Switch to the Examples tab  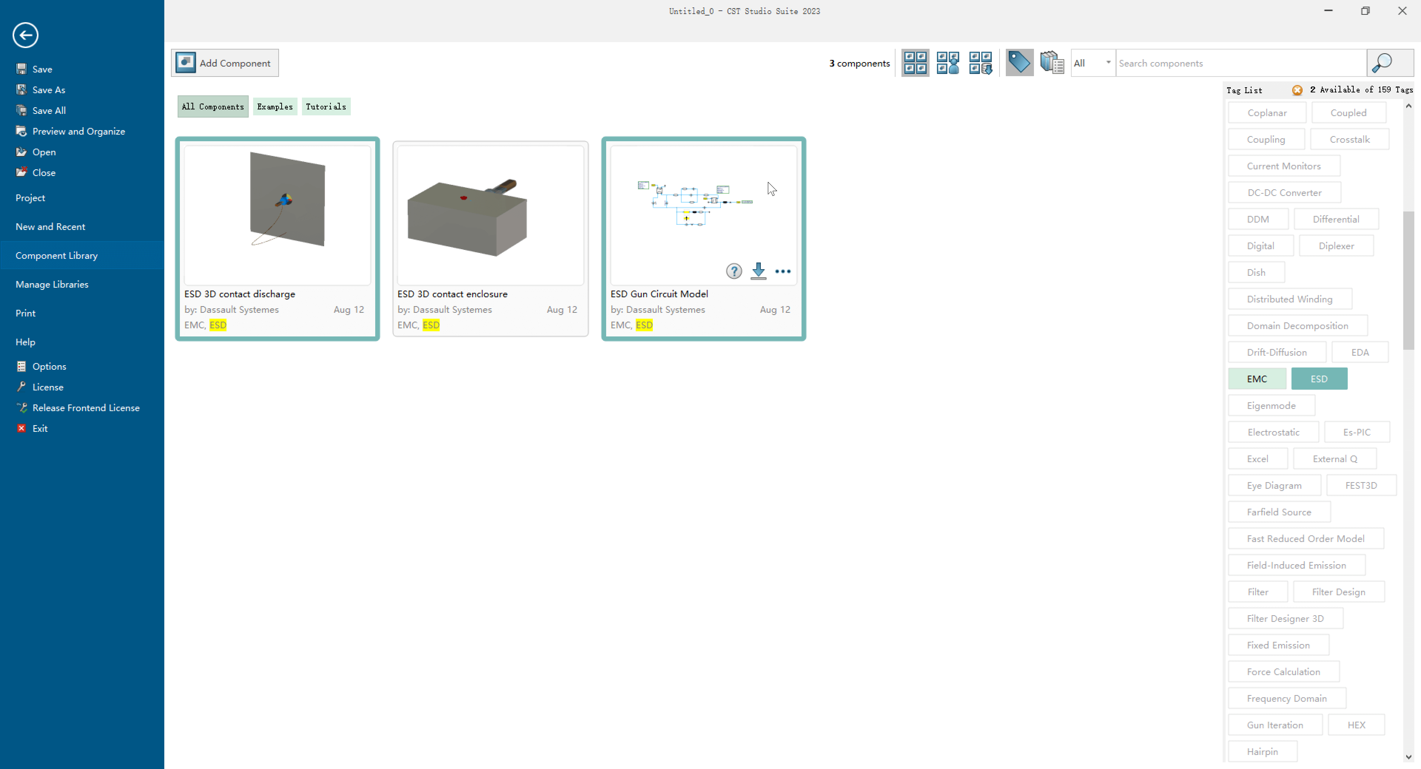[275, 106]
